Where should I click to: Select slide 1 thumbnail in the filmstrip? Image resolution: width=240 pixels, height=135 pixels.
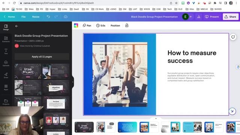pos(84,127)
